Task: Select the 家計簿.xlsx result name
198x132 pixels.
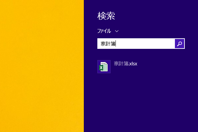Action: pos(125,64)
